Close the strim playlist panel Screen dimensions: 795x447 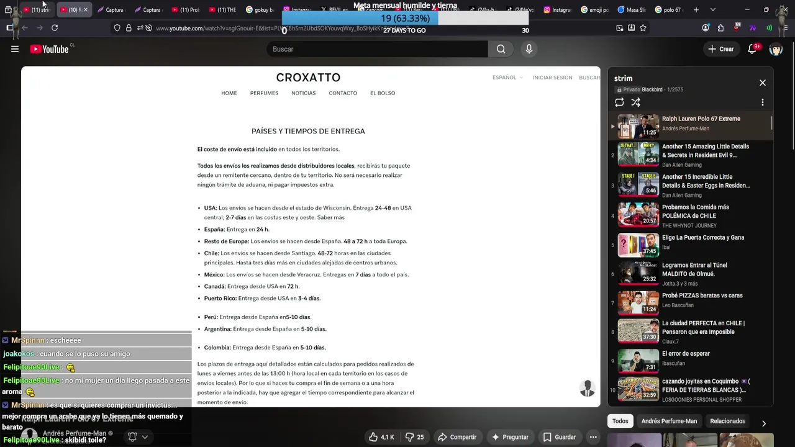click(763, 83)
